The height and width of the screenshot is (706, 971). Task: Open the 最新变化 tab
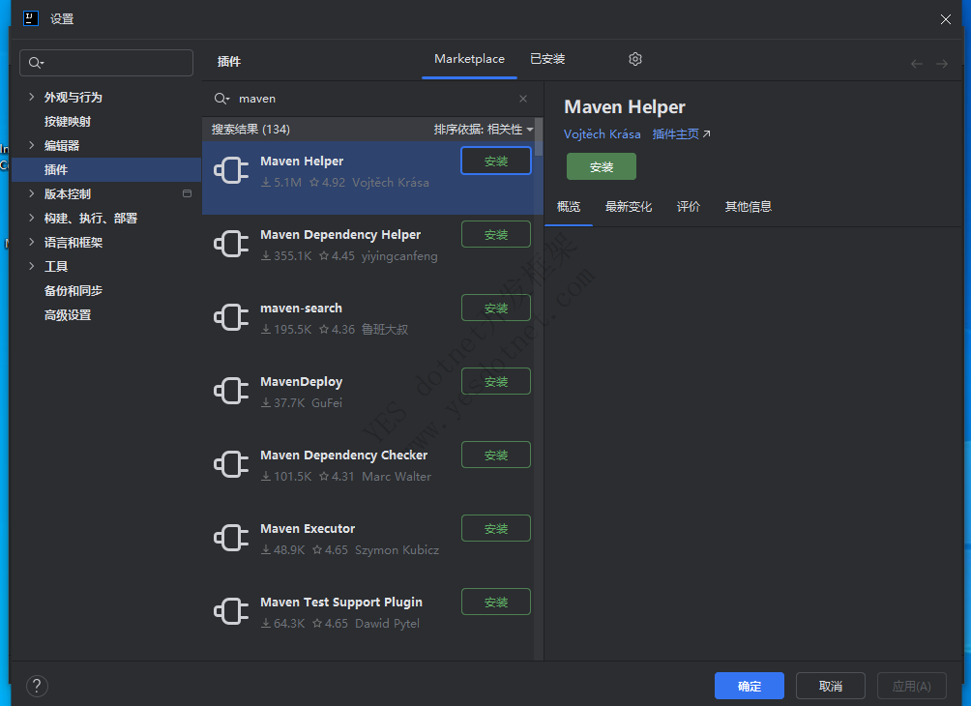click(x=629, y=206)
